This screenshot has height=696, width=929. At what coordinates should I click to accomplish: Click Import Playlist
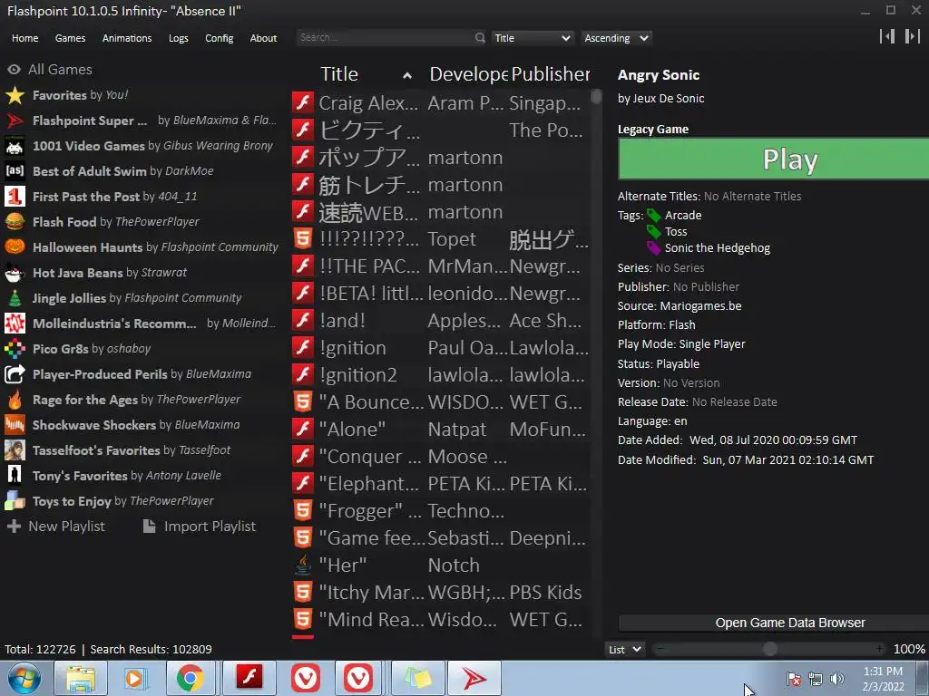coord(200,527)
